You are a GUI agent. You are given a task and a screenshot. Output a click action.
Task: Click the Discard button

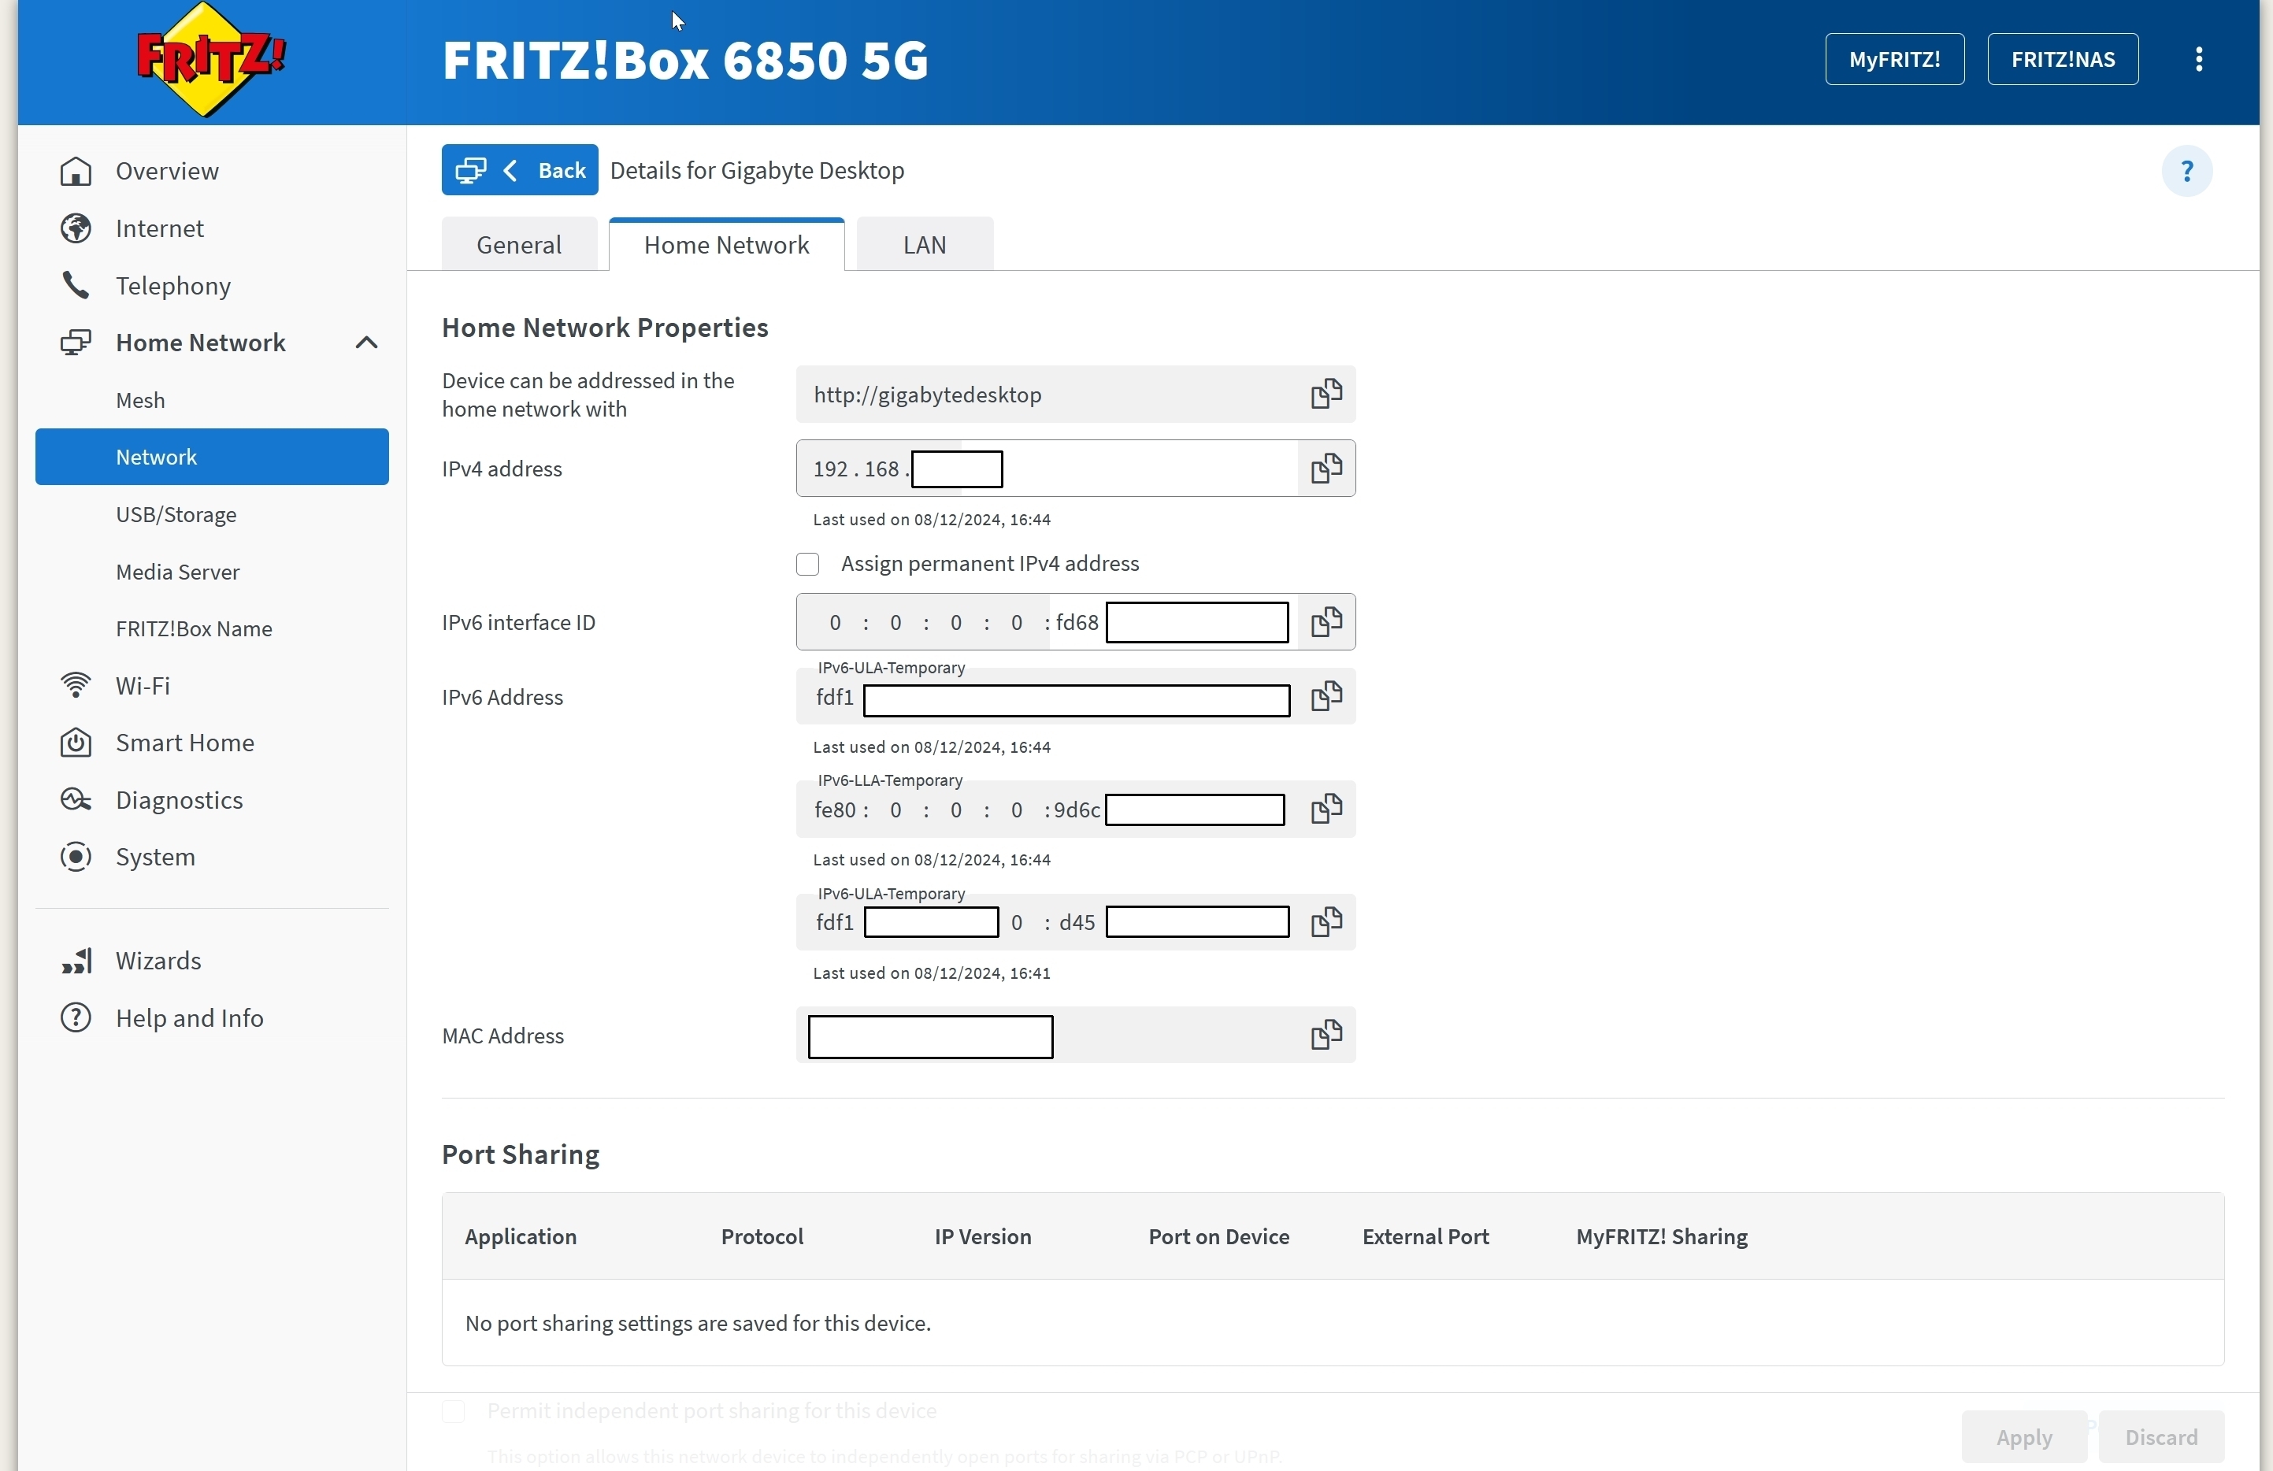click(x=2161, y=1438)
